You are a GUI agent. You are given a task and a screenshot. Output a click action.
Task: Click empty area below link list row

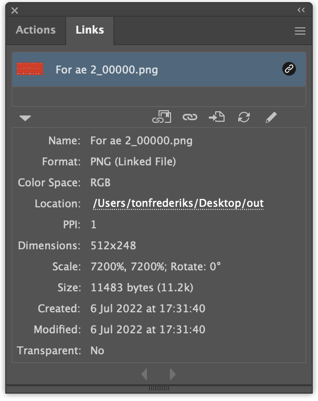click(158, 97)
